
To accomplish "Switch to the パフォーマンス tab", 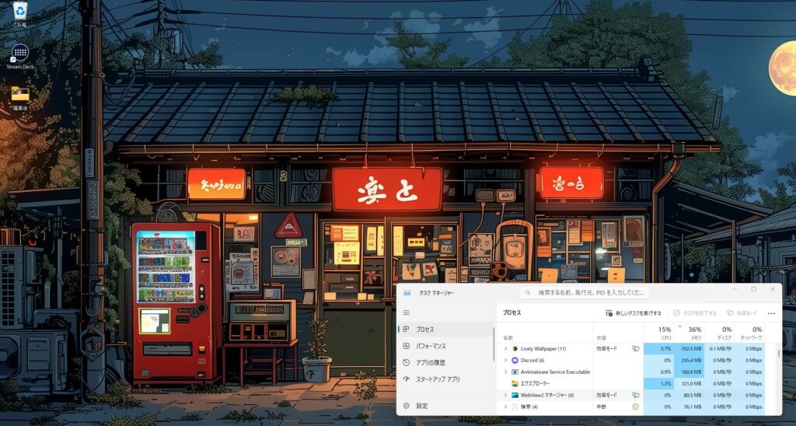I will pyautogui.click(x=445, y=346).
